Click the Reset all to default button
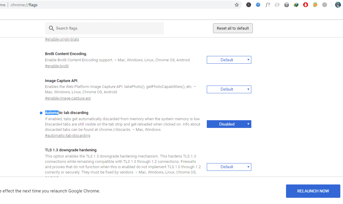Screen dimensions: 343x204 233,28
